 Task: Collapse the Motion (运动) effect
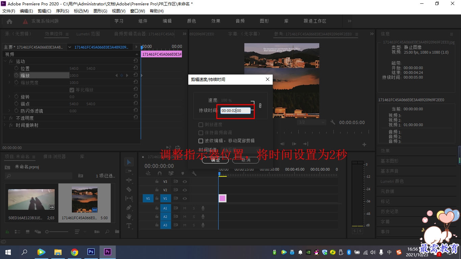click(5, 61)
